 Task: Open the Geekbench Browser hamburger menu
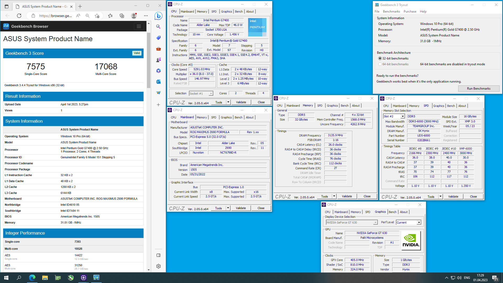139,26
